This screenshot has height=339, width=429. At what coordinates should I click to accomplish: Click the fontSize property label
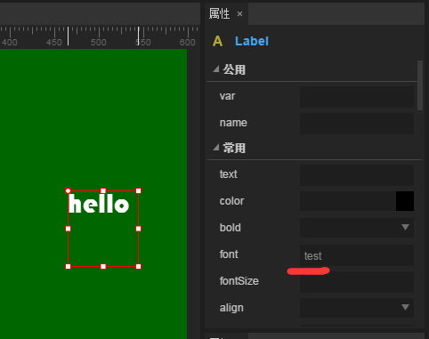[x=239, y=281]
